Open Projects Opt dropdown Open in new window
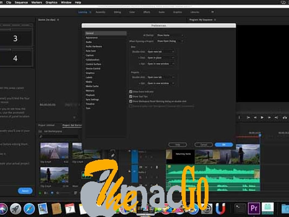This screenshot has height=217, width=289. click(161, 83)
